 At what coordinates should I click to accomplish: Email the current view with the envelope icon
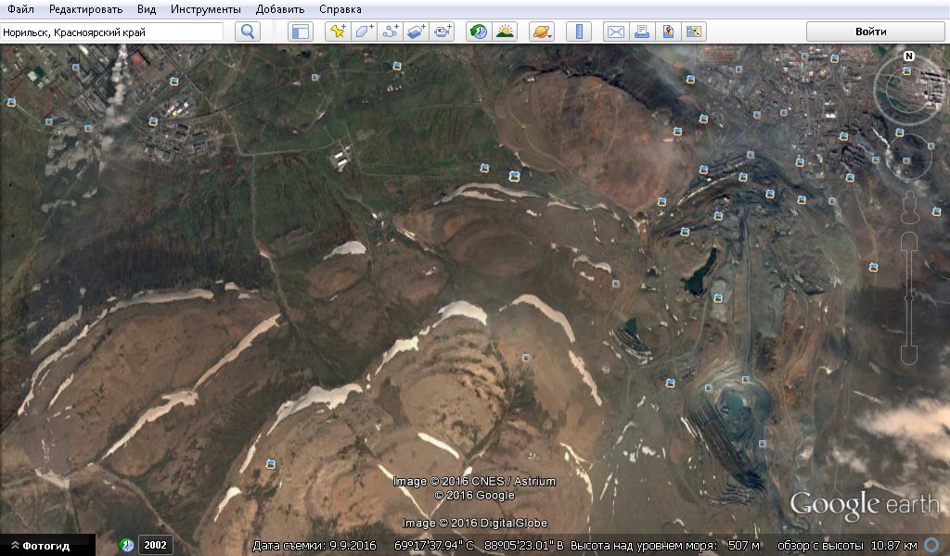point(616,32)
